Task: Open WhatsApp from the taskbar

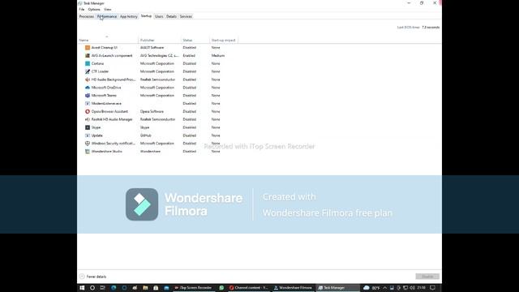Action: pyautogui.click(x=221, y=288)
